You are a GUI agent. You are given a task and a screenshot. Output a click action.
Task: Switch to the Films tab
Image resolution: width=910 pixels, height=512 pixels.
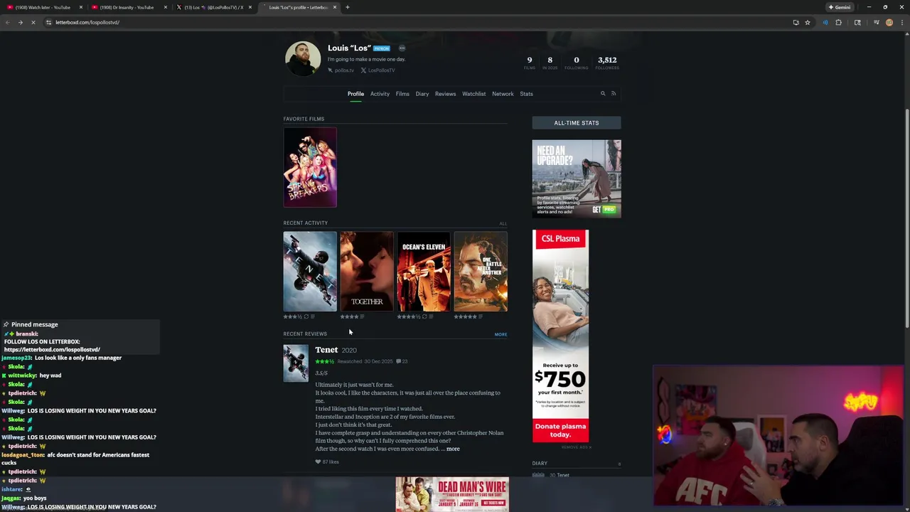[402, 94]
